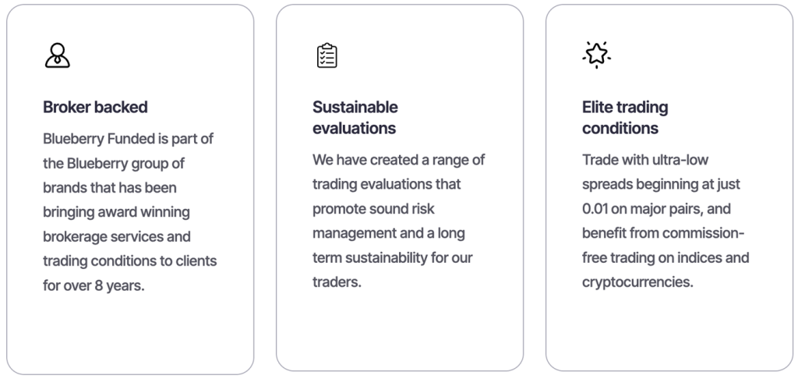This screenshot has width=798, height=379.
Task: Click the word 'cryptocurrencies.' in third card
Action: pyautogui.click(x=637, y=282)
